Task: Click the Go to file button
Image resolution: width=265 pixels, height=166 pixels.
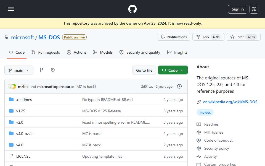Action: coord(144,70)
